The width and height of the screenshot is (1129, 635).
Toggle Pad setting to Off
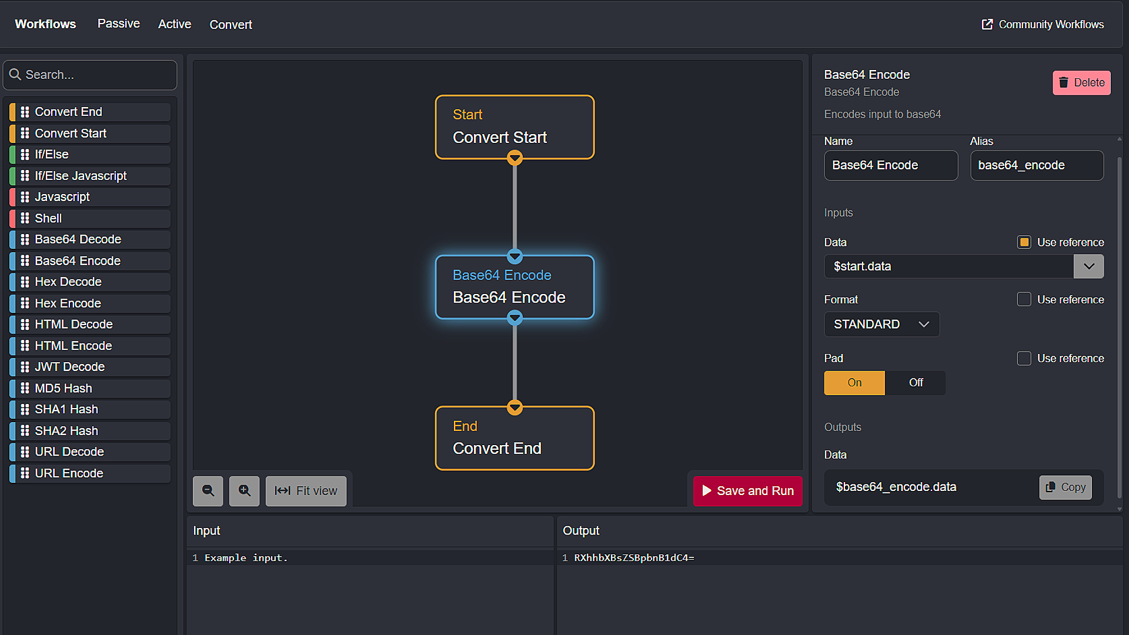[x=915, y=382]
